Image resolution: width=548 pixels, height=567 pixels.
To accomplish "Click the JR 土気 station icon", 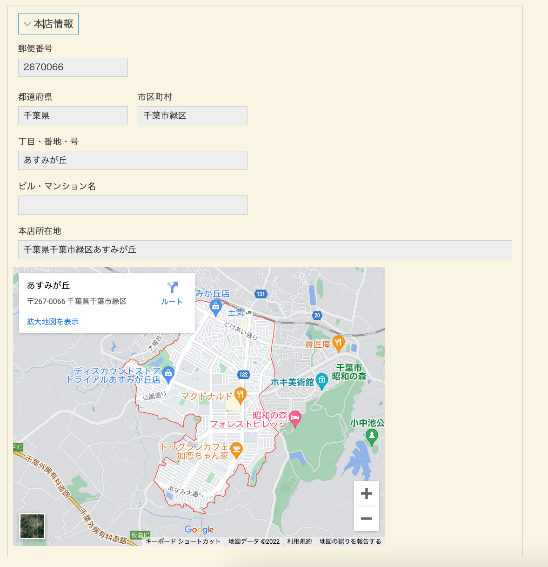I will tap(248, 313).
